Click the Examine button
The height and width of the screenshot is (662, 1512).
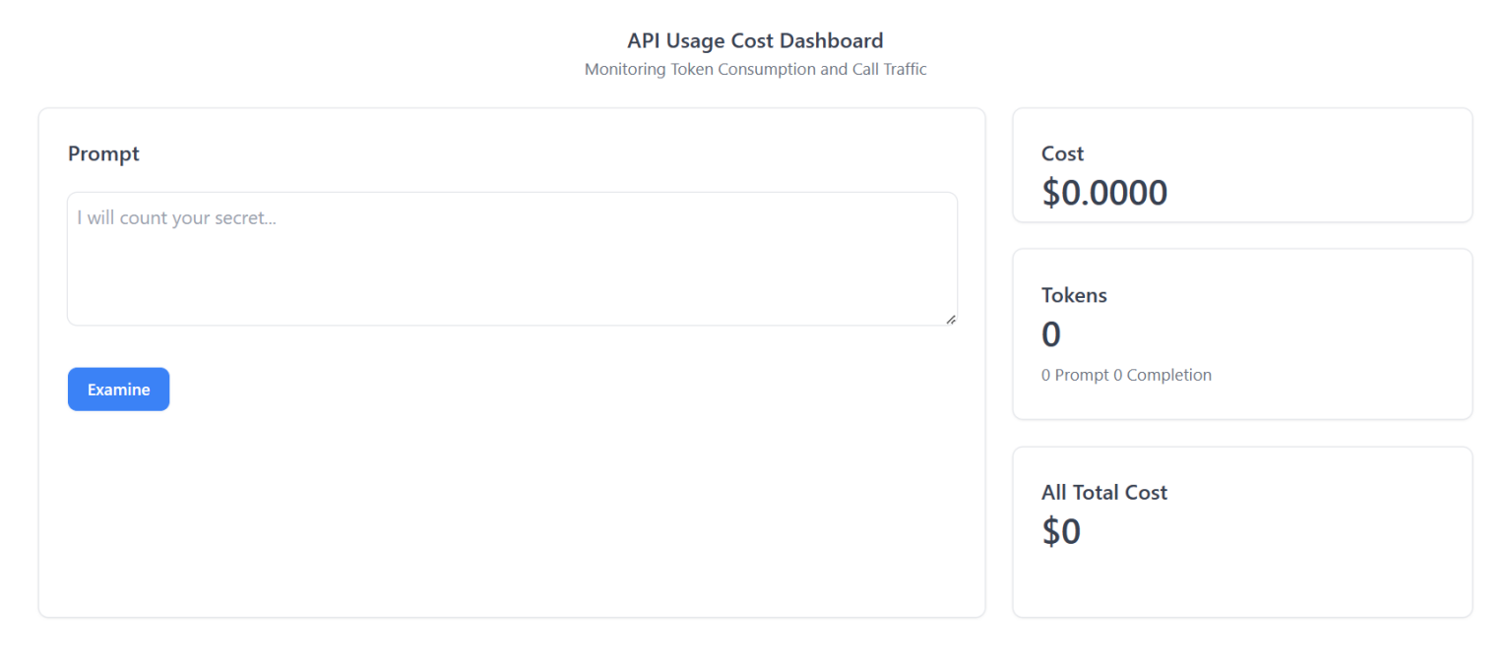coord(118,389)
